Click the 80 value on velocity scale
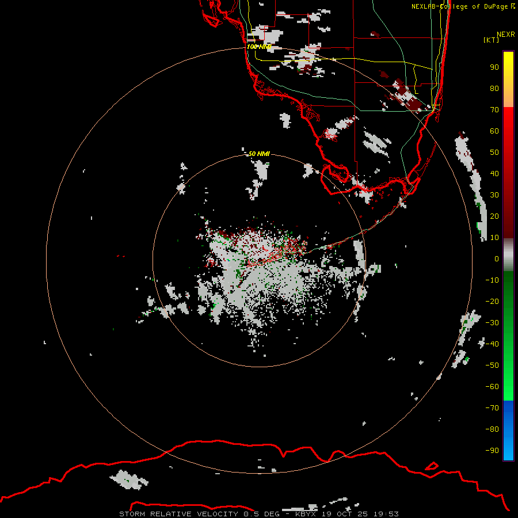 click(x=494, y=88)
